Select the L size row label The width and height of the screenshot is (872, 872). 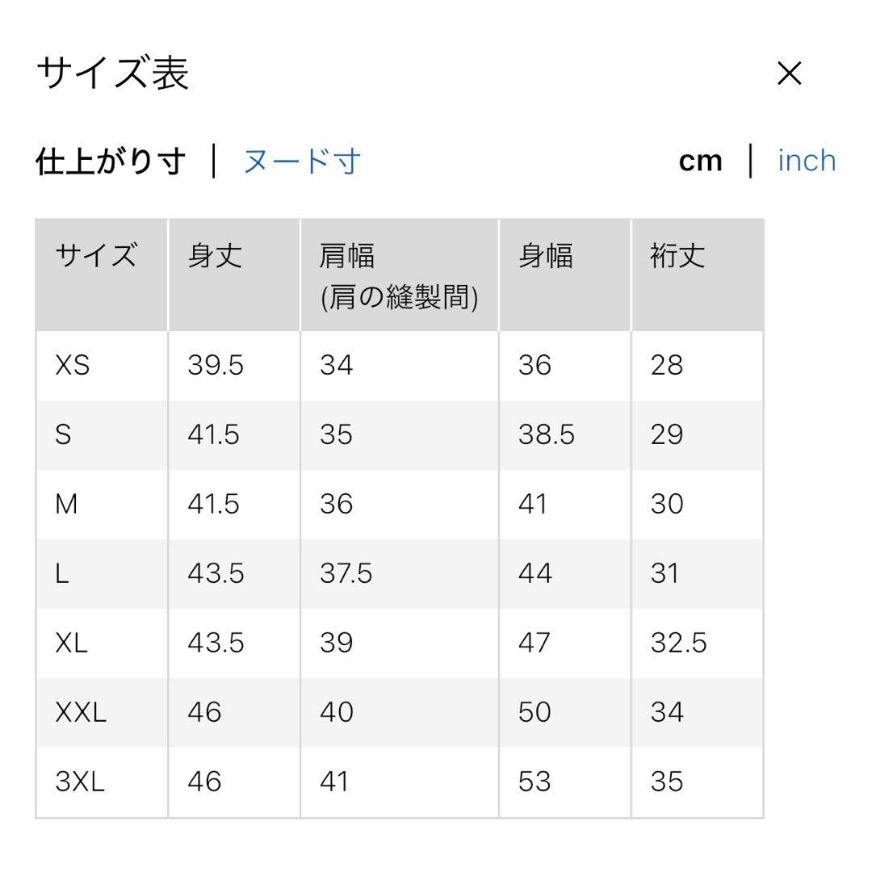point(61,573)
